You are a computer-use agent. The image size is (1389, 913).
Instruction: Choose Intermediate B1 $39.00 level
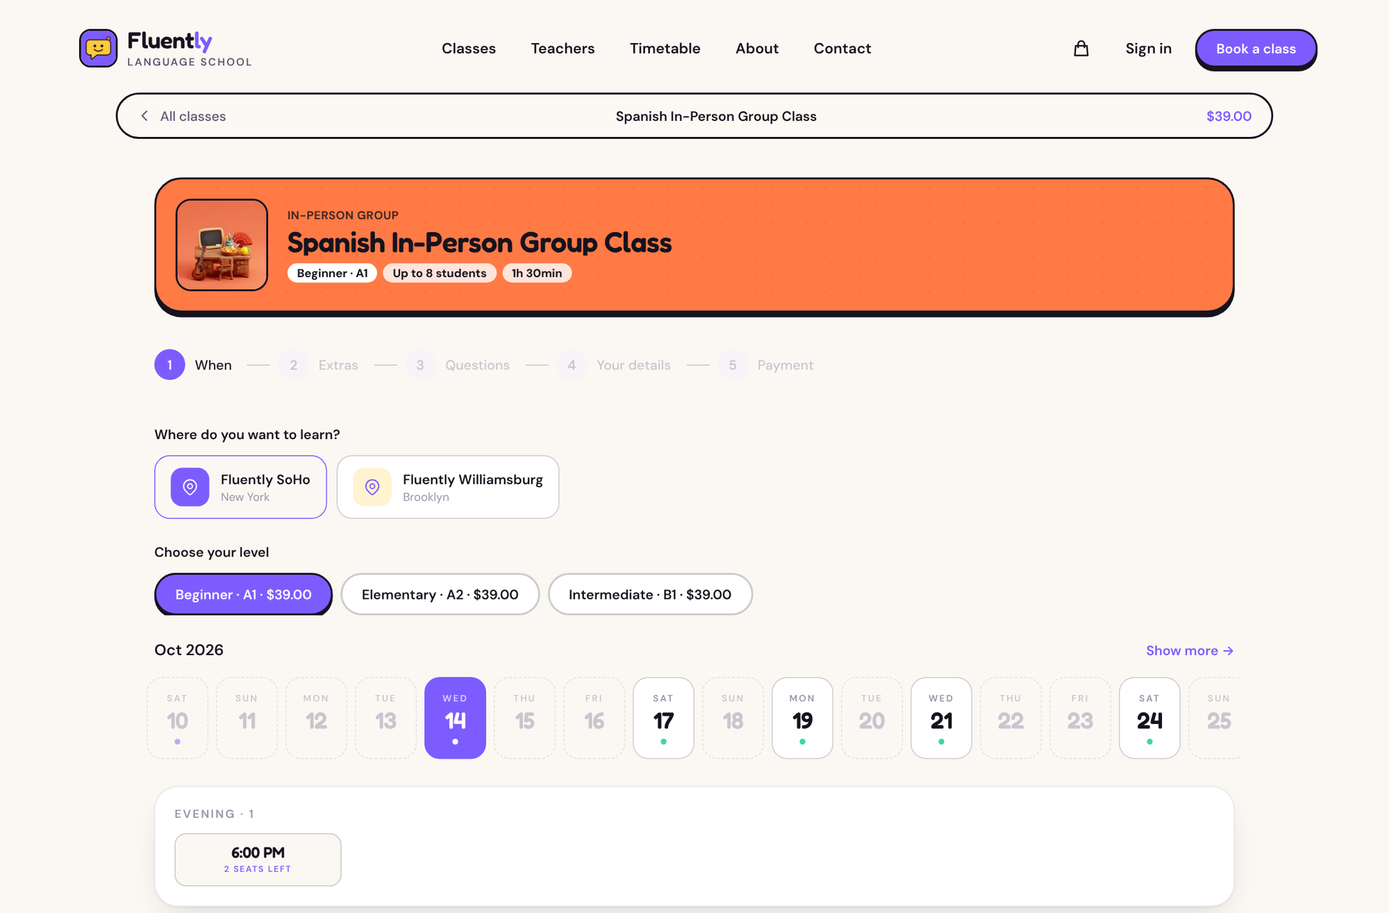click(x=650, y=594)
